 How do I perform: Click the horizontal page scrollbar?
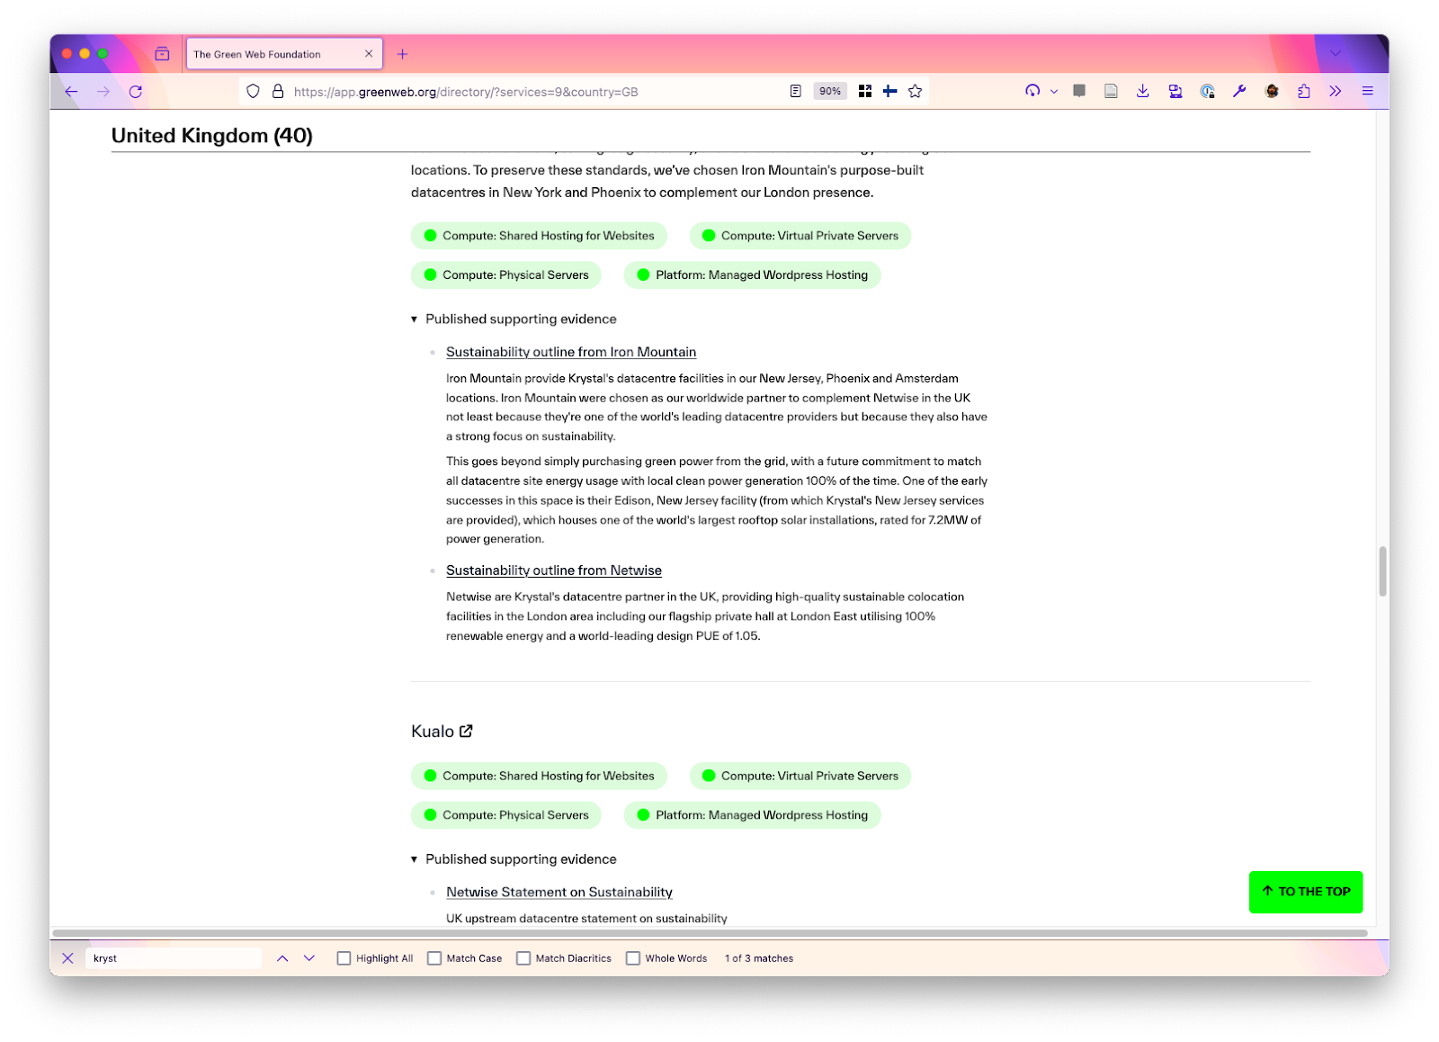pos(710,933)
